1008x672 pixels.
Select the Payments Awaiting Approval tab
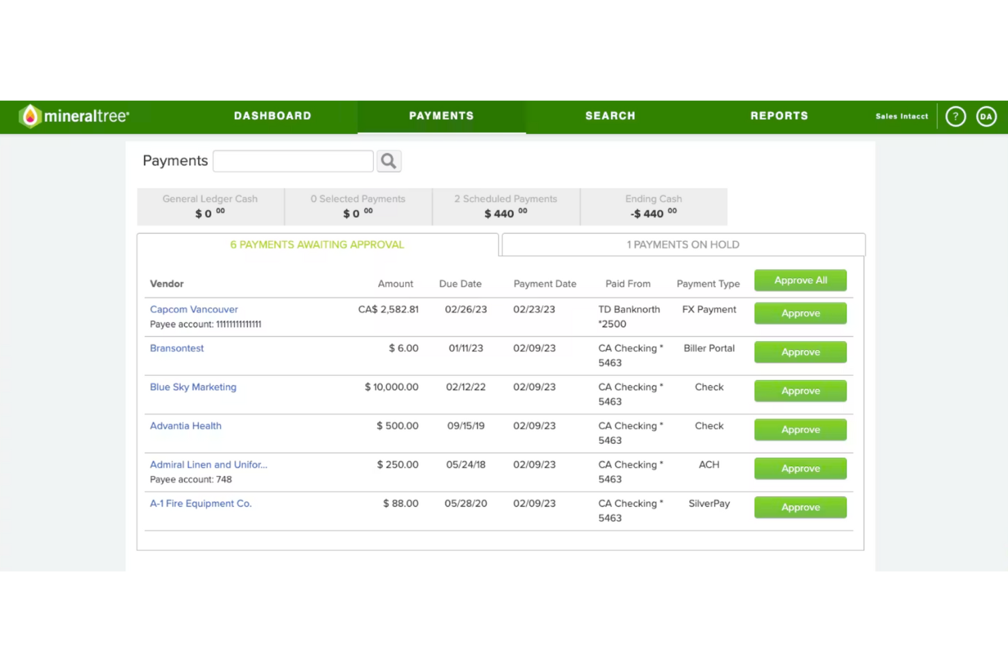click(317, 244)
